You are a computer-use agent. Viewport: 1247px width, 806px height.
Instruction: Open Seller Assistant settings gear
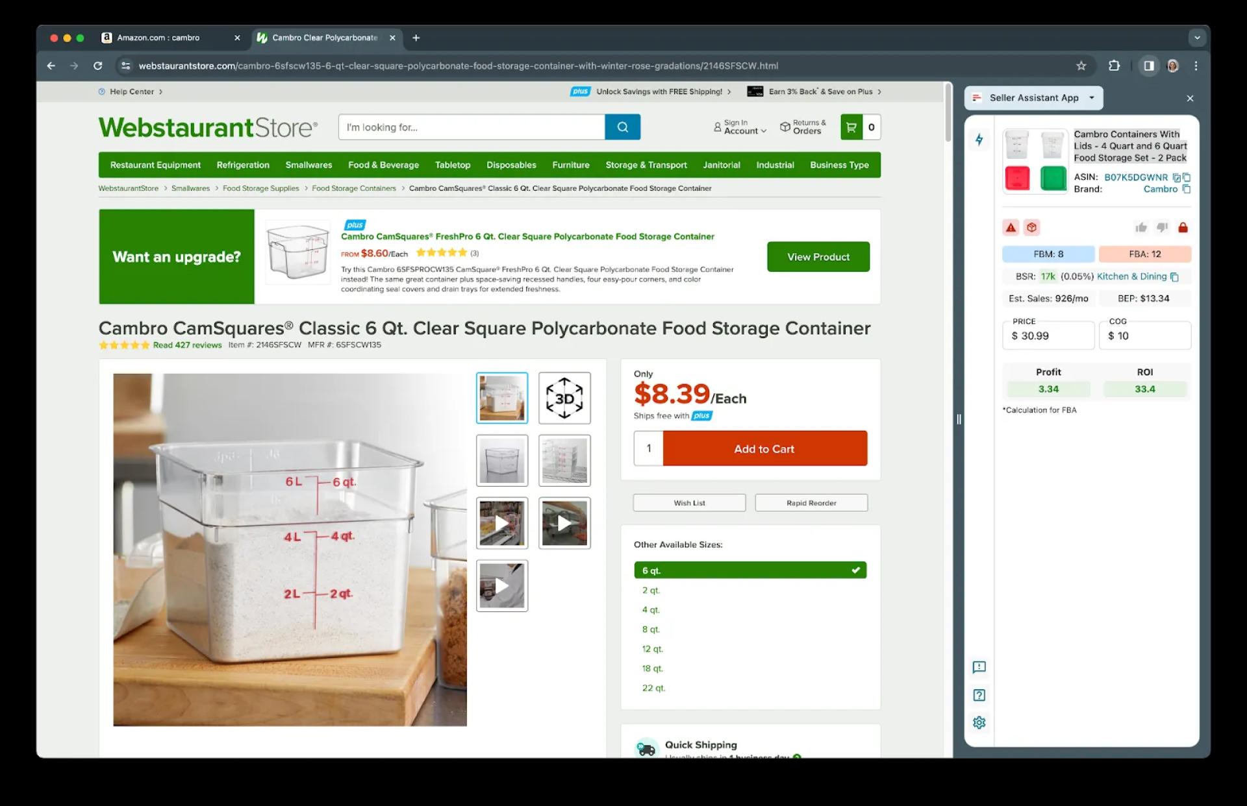coord(979,722)
